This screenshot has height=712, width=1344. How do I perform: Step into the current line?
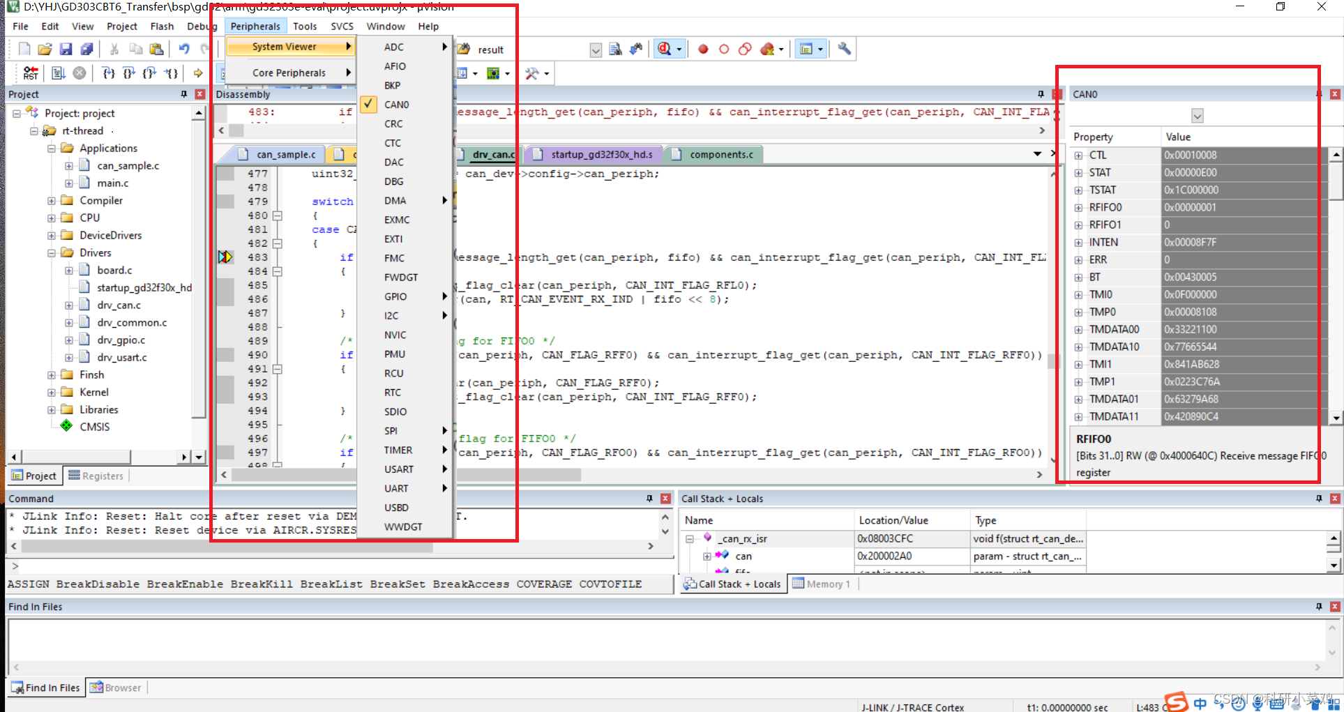click(109, 73)
